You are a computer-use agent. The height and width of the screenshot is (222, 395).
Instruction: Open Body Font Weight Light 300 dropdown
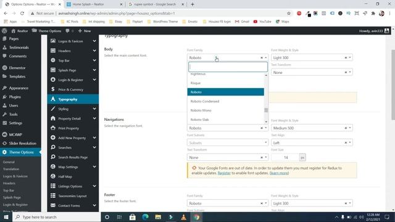pos(312,57)
